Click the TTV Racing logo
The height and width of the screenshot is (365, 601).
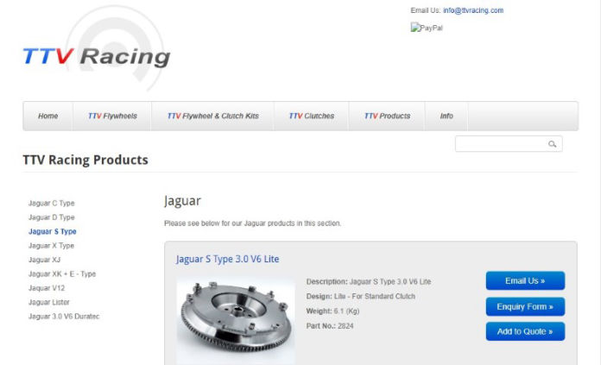[x=97, y=49]
